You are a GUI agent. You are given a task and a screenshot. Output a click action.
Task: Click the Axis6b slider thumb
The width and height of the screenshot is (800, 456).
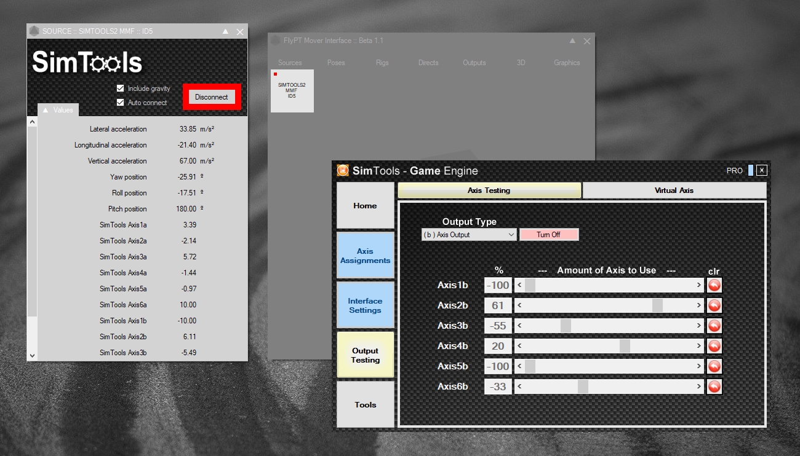click(x=583, y=387)
